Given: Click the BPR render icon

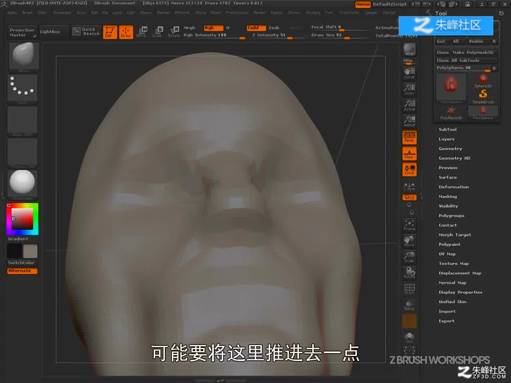Looking at the screenshot, I should 409,49.
